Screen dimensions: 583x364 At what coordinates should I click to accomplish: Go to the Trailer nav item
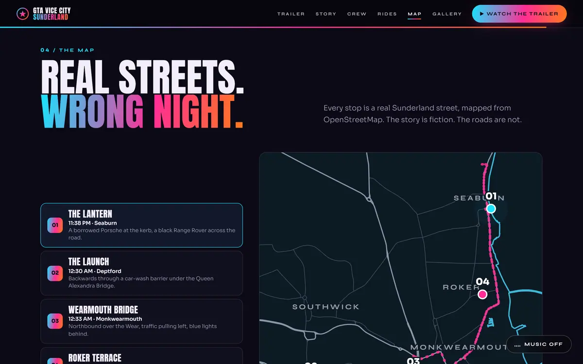tap(291, 14)
